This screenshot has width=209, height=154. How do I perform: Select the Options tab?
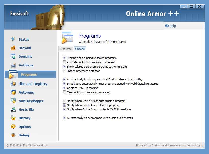(x=80, y=49)
